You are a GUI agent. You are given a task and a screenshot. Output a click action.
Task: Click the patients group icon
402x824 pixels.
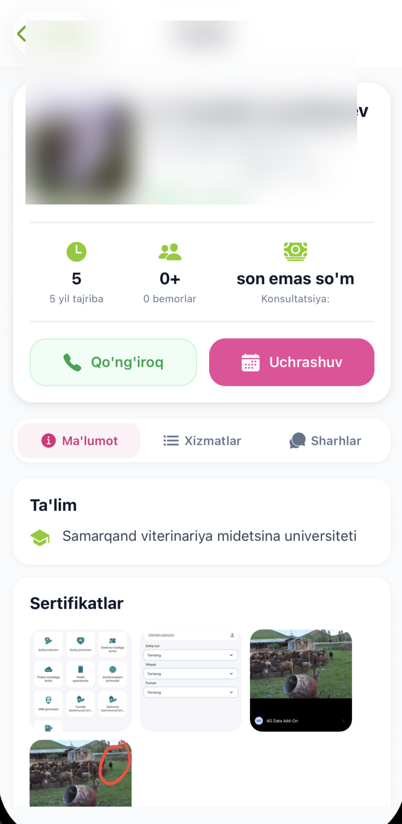170,251
